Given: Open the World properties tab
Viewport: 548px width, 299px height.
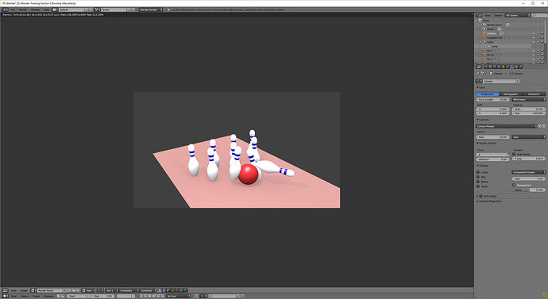Looking at the screenshot, I should tap(499, 67).
